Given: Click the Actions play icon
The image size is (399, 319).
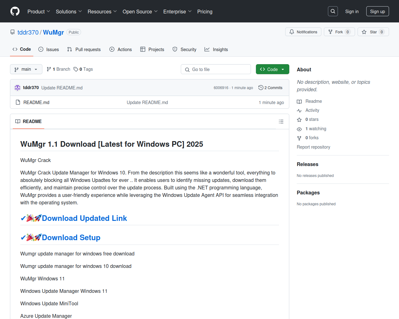Looking at the screenshot, I should click(112, 49).
